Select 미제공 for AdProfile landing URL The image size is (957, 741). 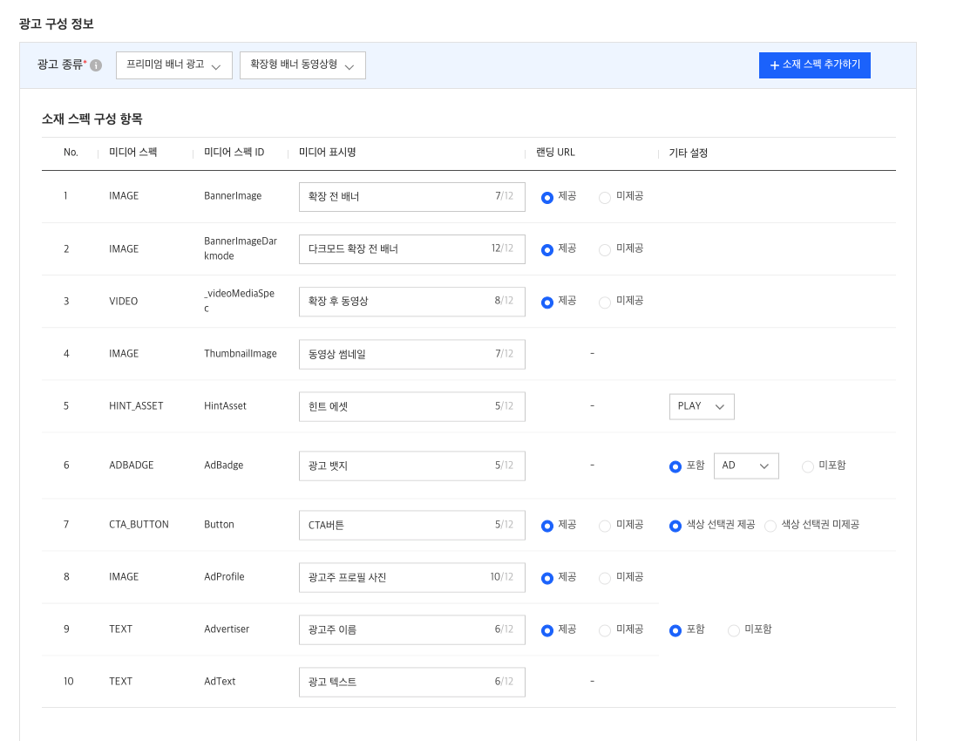pos(605,578)
